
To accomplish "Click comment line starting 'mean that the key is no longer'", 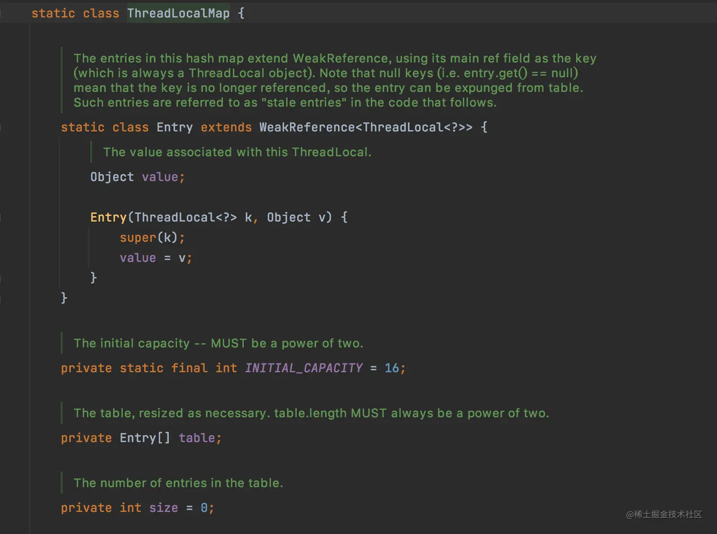I will tap(328, 88).
